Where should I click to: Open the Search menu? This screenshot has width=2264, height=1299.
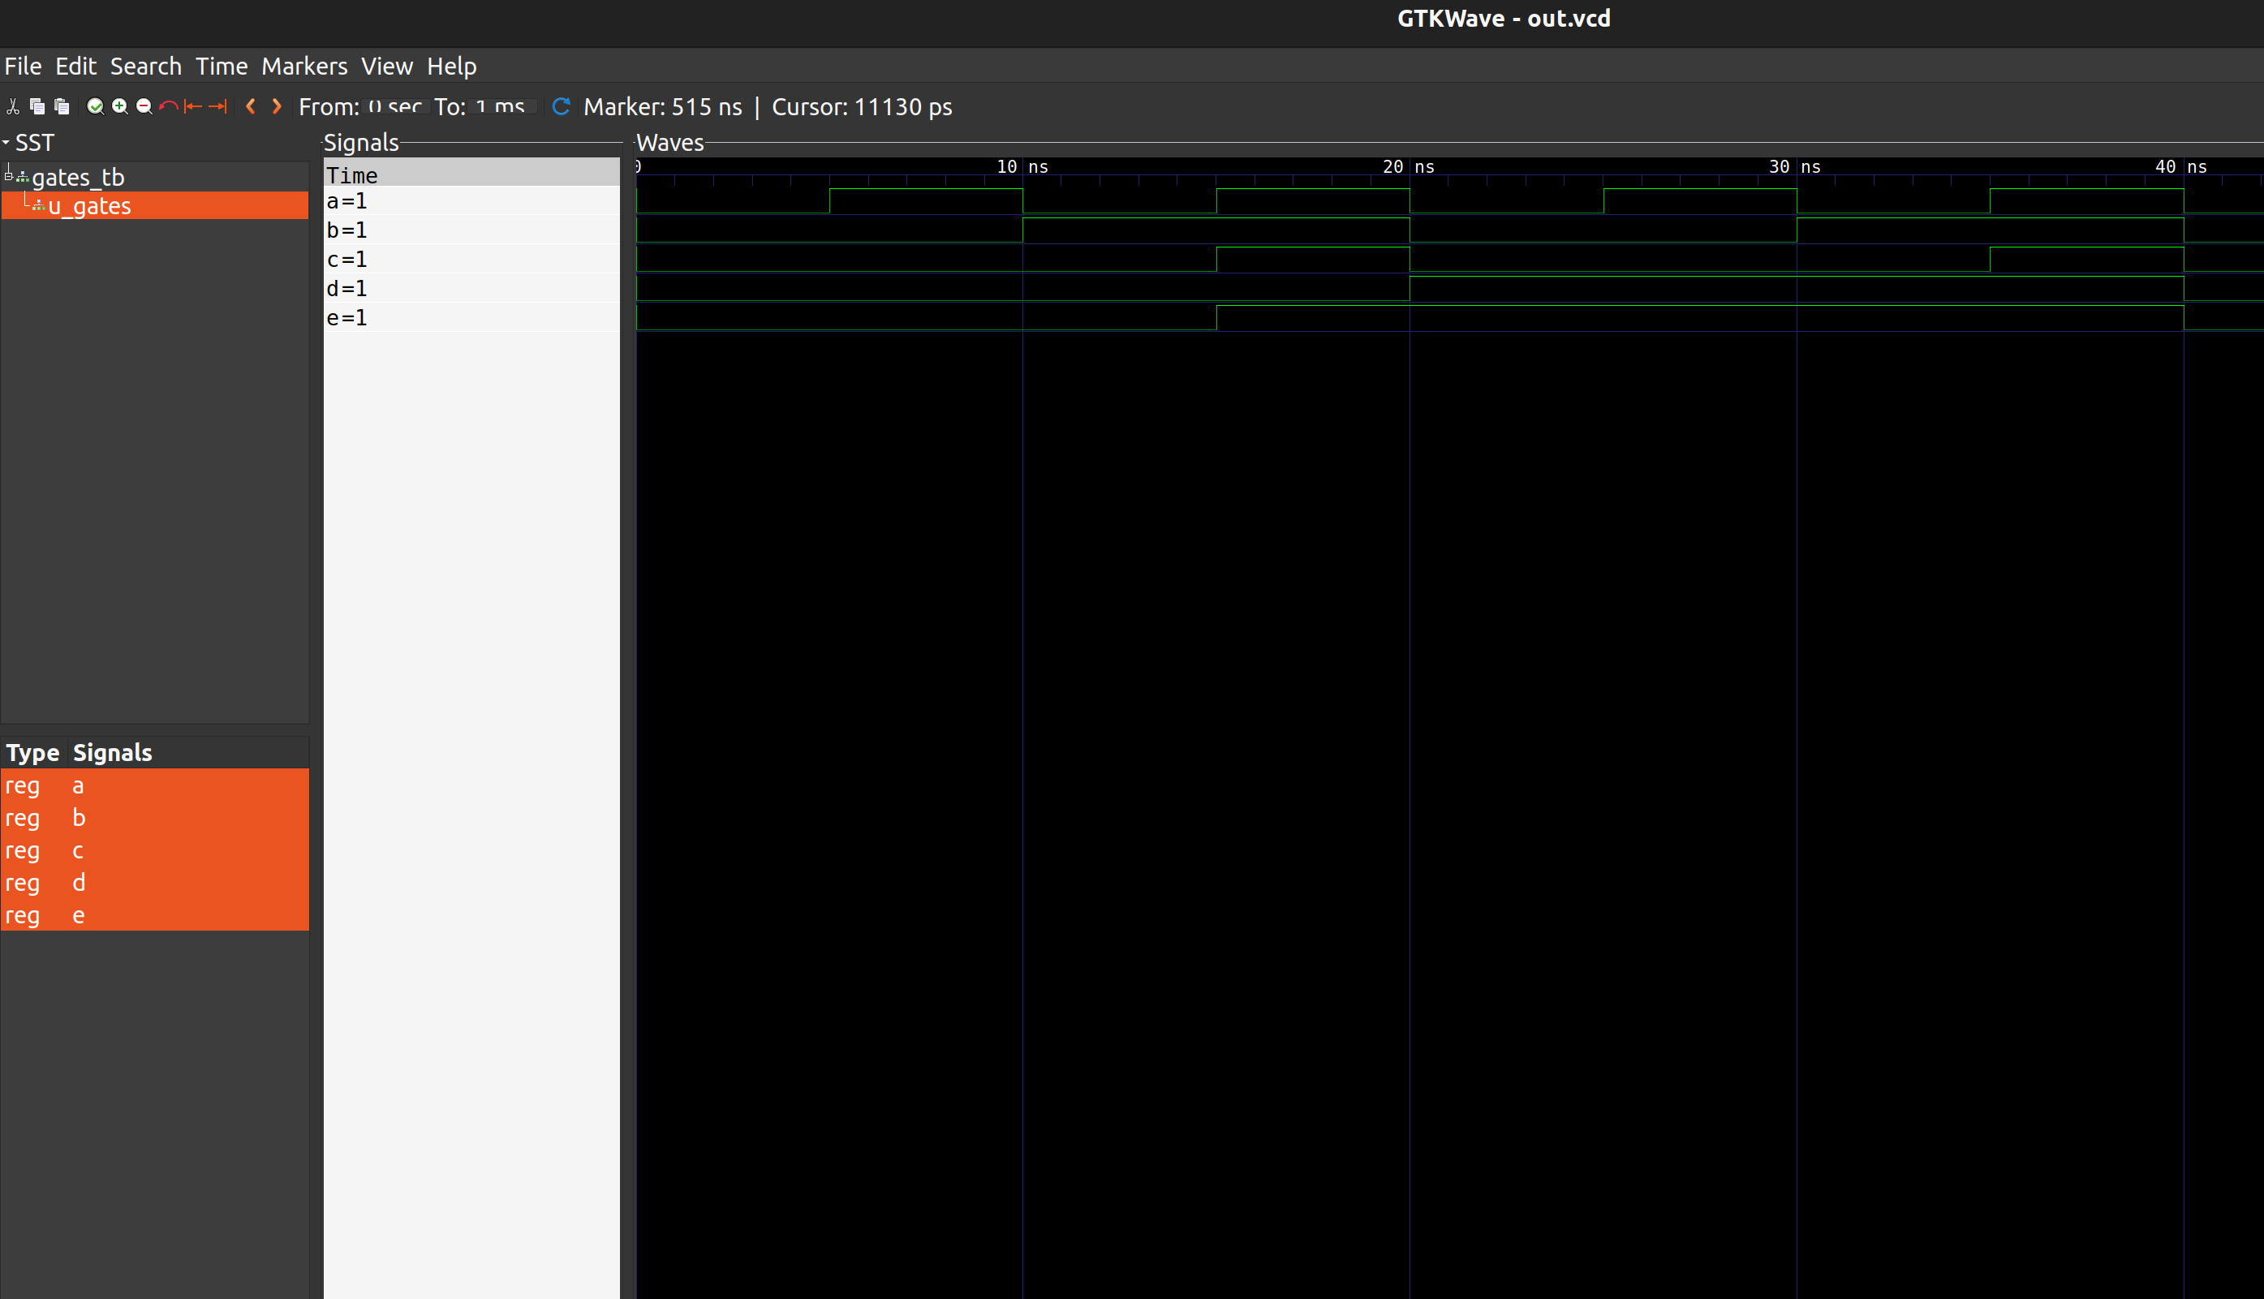click(x=145, y=66)
